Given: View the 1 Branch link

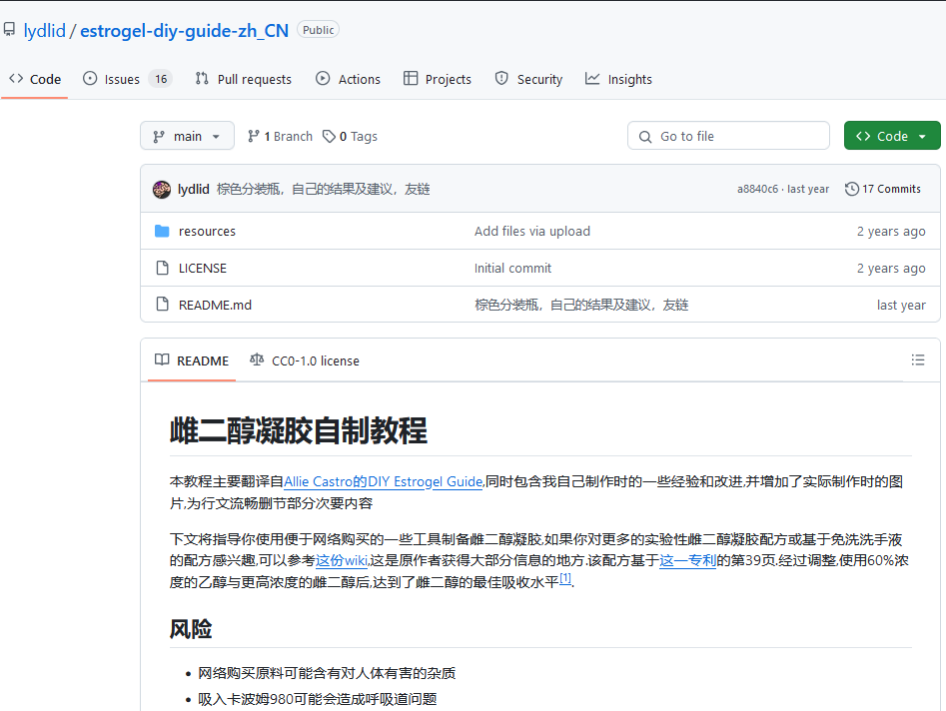Looking at the screenshot, I should point(281,136).
